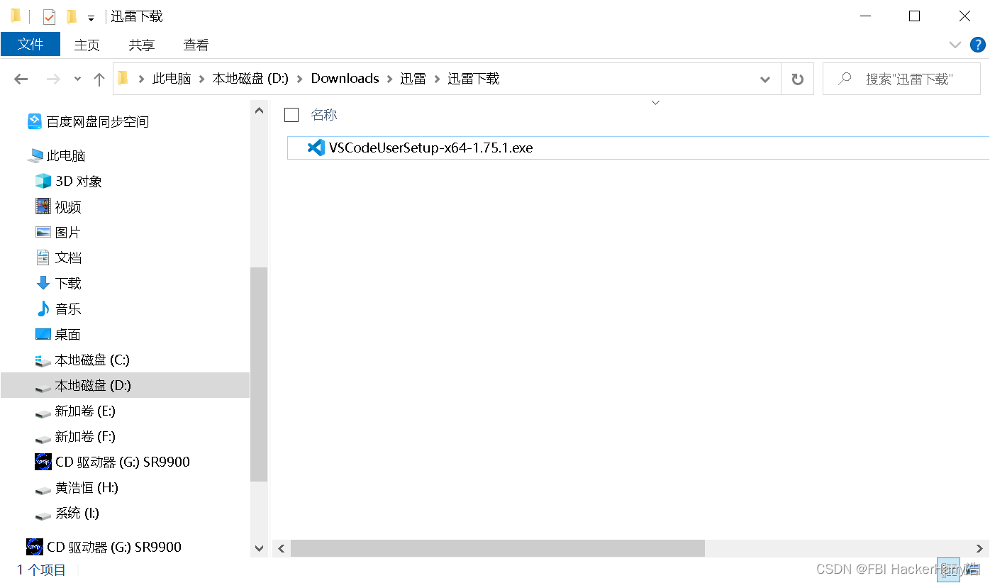Screen dimensions: 990x583
Task: Expand the address bar history dropdown
Action: click(x=765, y=79)
